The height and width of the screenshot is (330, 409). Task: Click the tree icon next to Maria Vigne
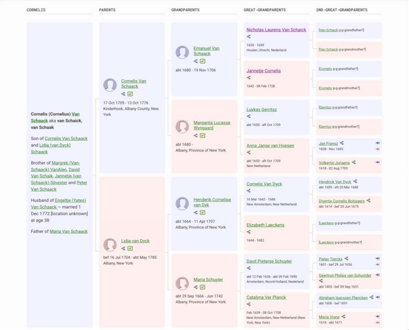click(x=343, y=317)
